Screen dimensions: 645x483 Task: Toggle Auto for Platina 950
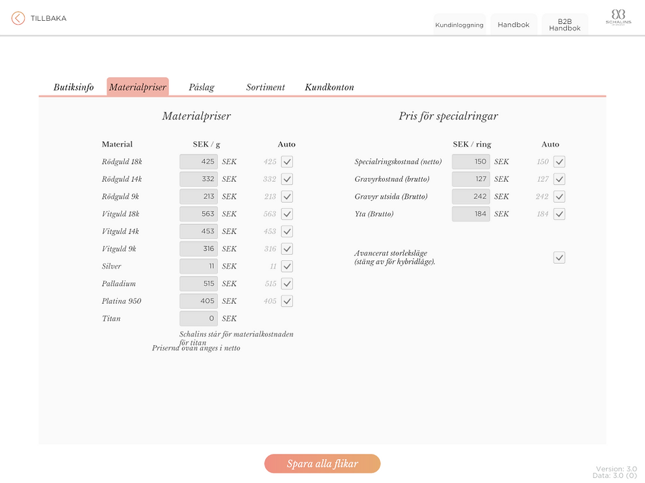287,301
